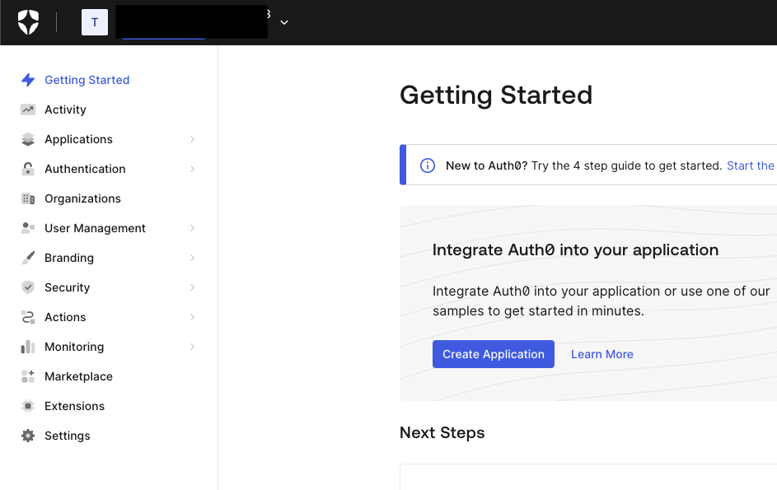Click the tenant avatar letter T
The image size is (777, 490).
point(95,22)
